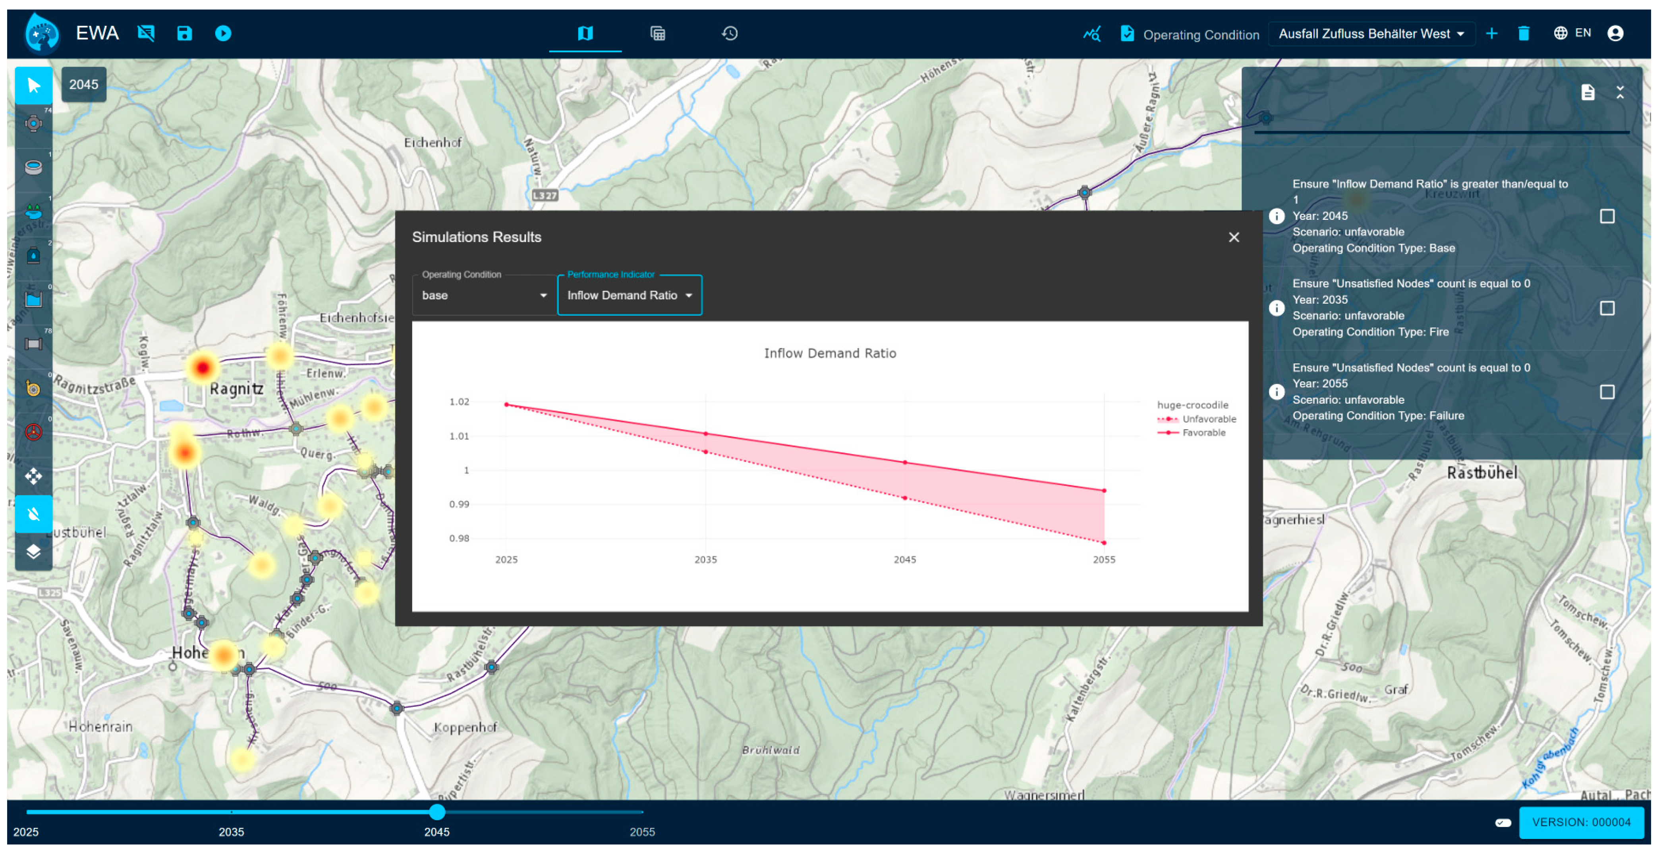Add a new operating condition with plus
This screenshot has width=1661, height=856.
(1491, 33)
